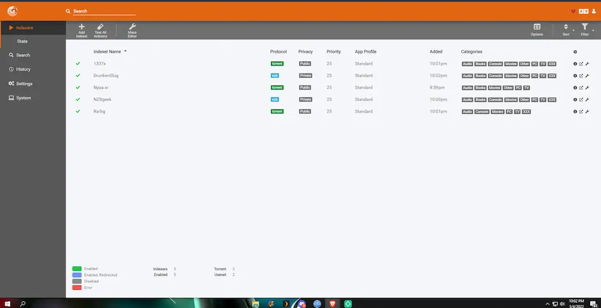Click the green Enabled legend swatch

point(77,268)
